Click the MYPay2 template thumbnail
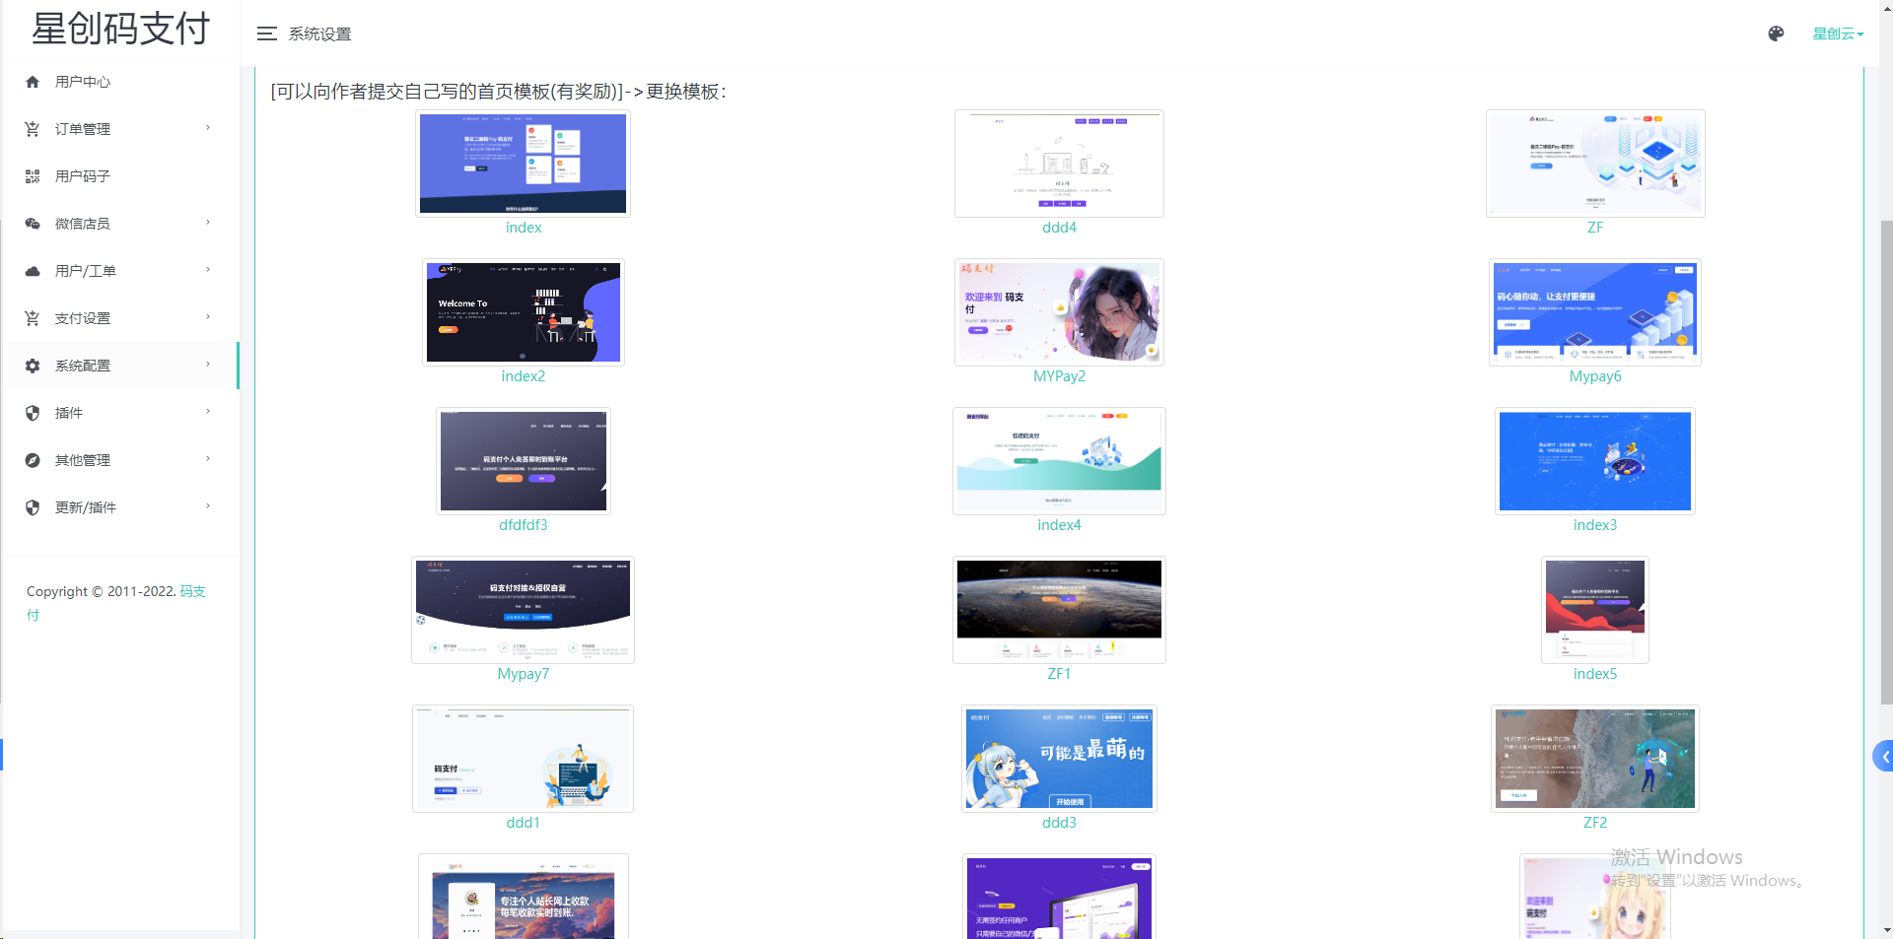 click(x=1058, y=312)
